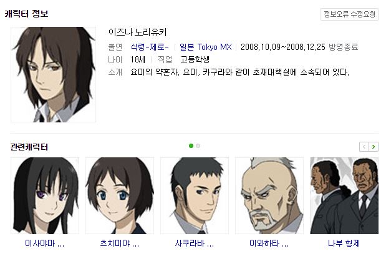Click the 사쿠라바 ... name link
This screenshot has height=261, width=386.
195,244
